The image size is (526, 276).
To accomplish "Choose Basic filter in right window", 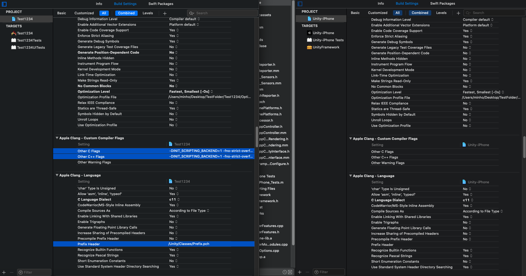I will pos(355,13).
